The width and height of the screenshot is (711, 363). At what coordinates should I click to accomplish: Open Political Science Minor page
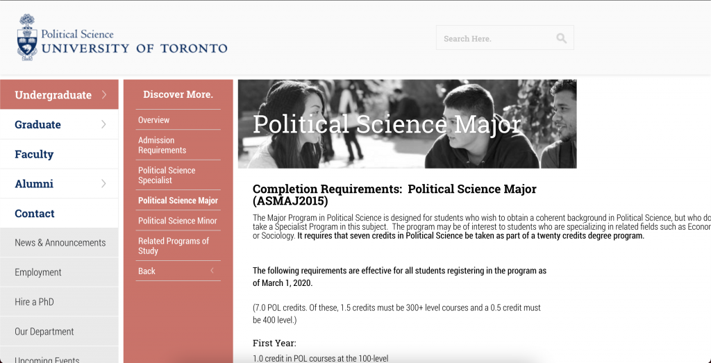(x=177, y=221)
